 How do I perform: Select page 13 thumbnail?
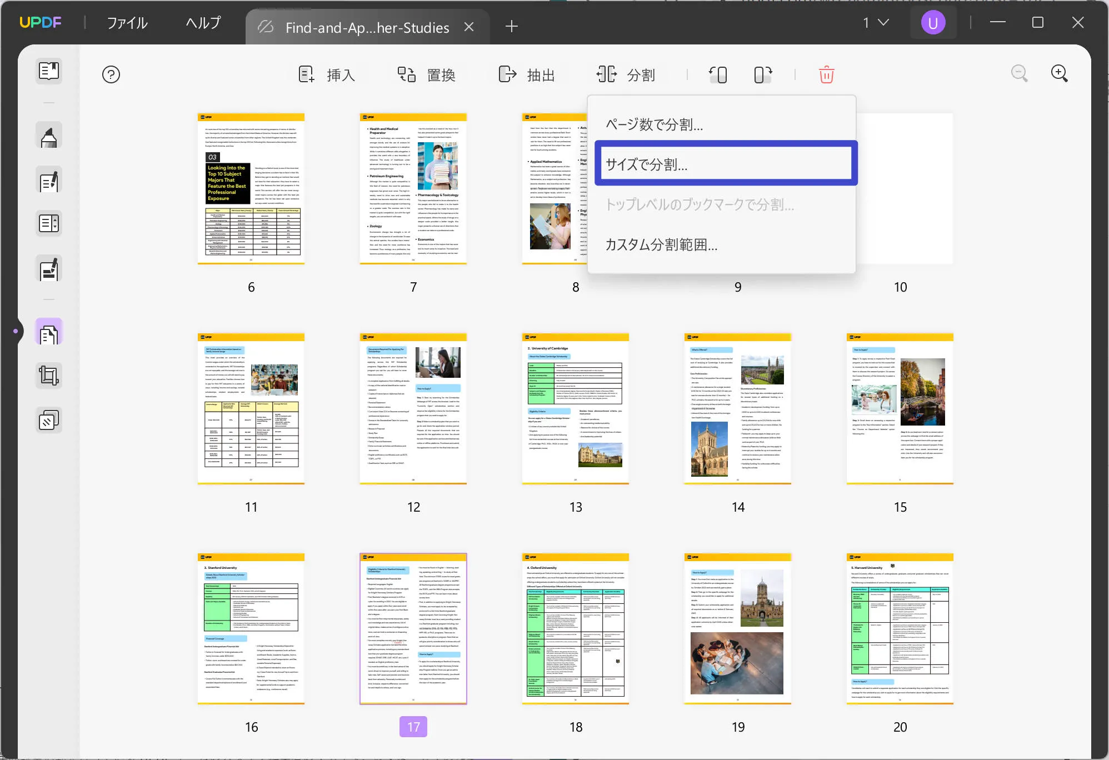coord(576,409)
